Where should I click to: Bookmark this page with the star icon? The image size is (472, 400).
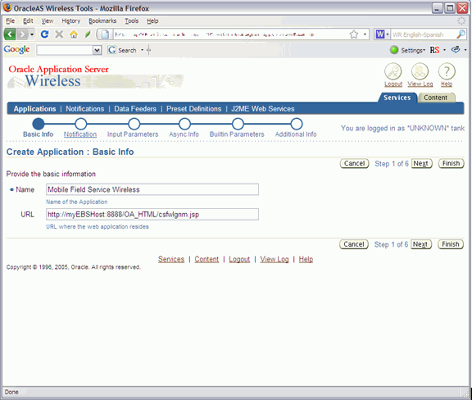tap(354, 34)
